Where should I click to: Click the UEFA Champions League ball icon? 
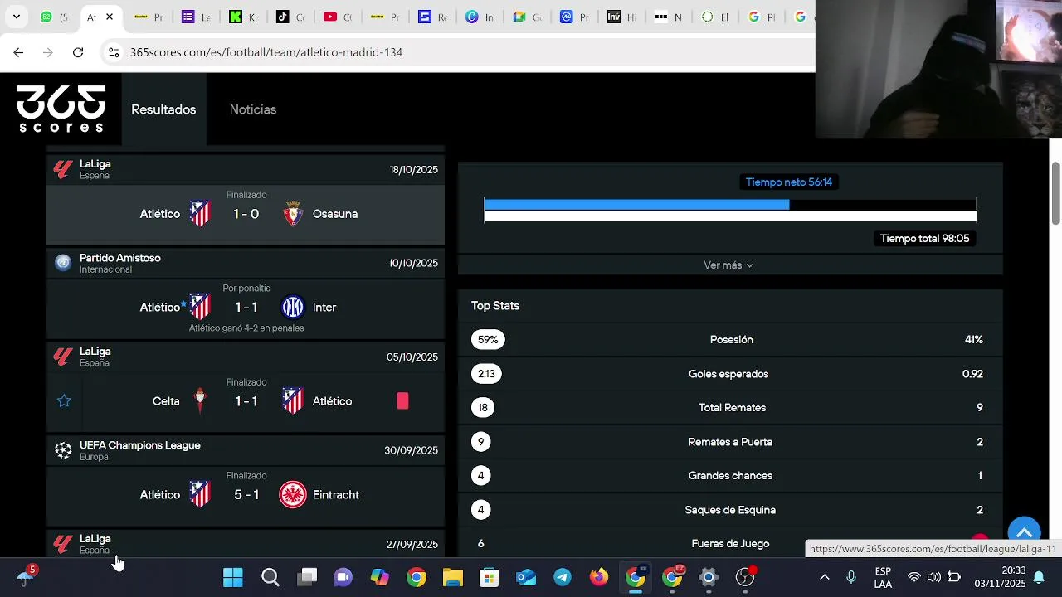click(63, 450)
